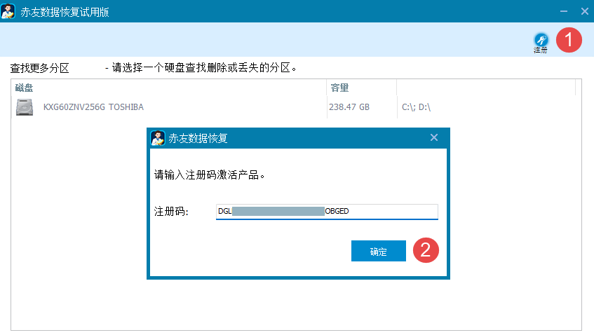Select the KXG60ZNV256G TOSHIBA disk row

coord(93,107)
